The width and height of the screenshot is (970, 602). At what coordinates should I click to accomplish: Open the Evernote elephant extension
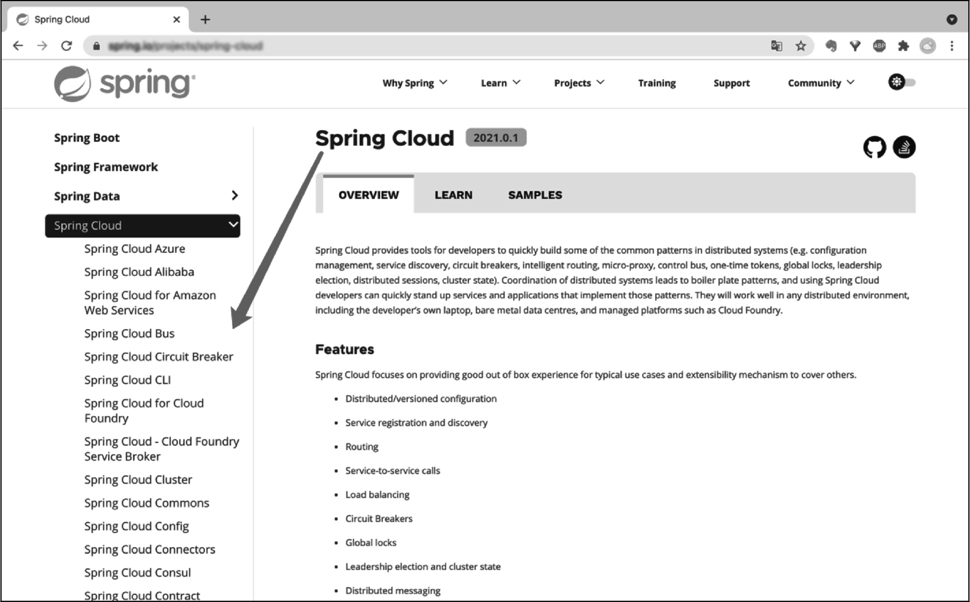831,46
